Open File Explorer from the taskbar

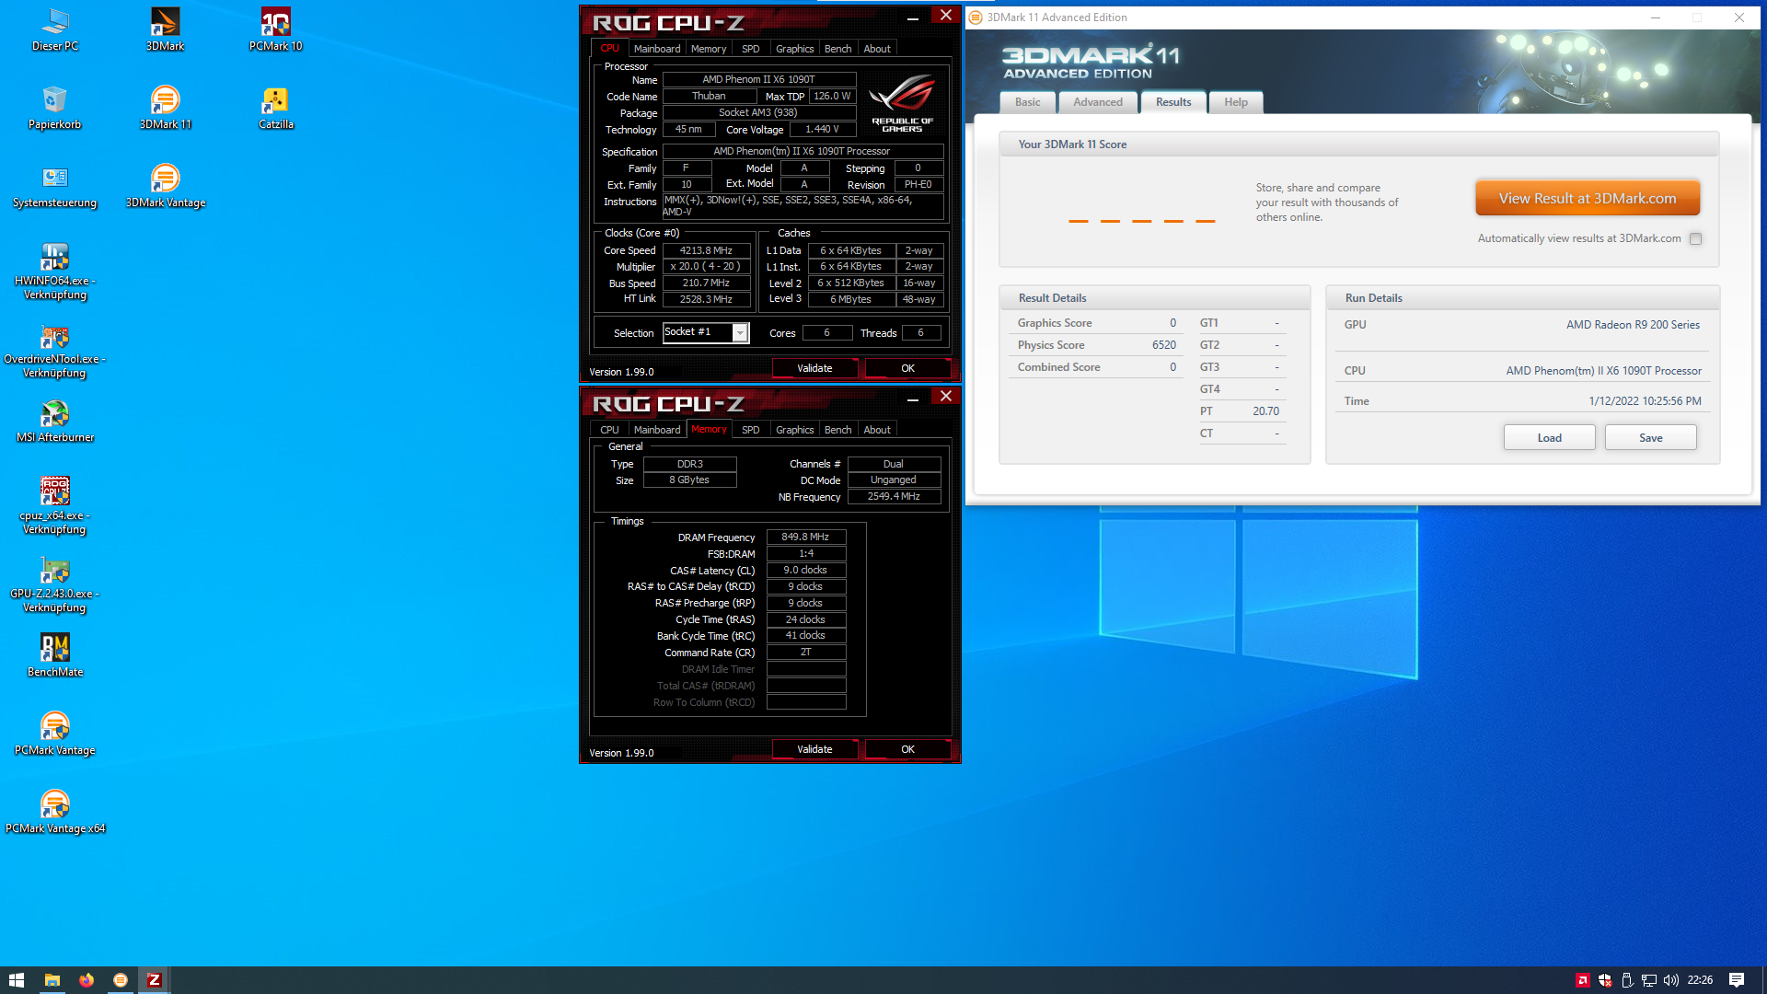click(52, 980)
